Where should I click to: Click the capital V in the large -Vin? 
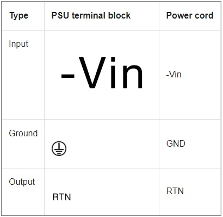tap(92, 73)
